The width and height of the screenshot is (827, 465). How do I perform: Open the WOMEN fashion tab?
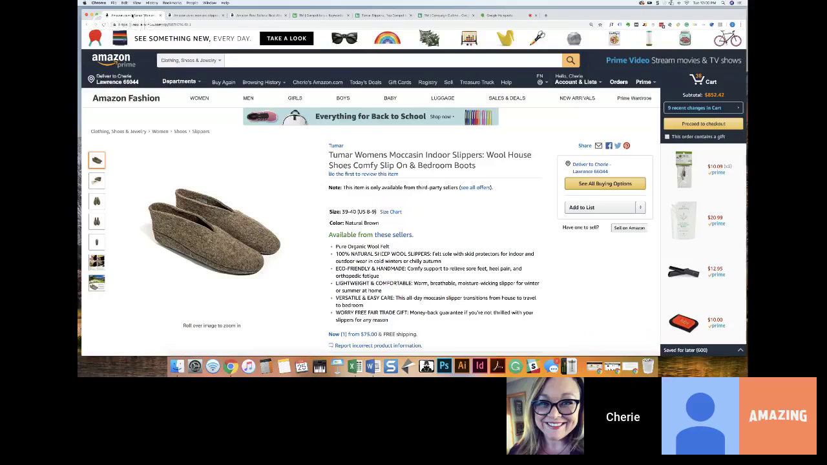(x=199, y=98)
